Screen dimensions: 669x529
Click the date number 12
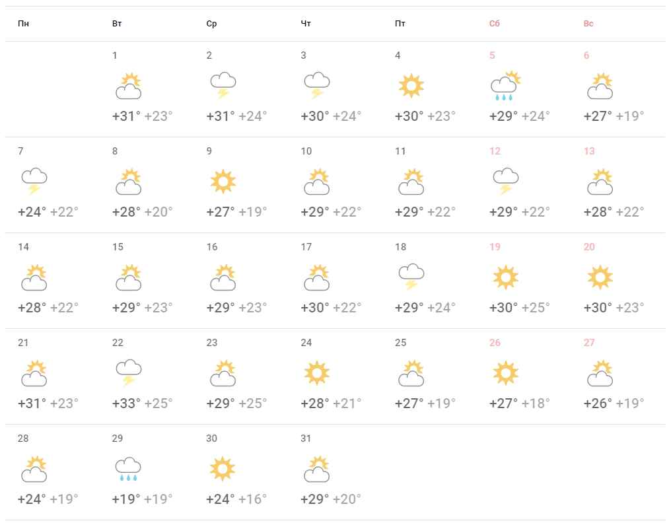pos(495,151)
